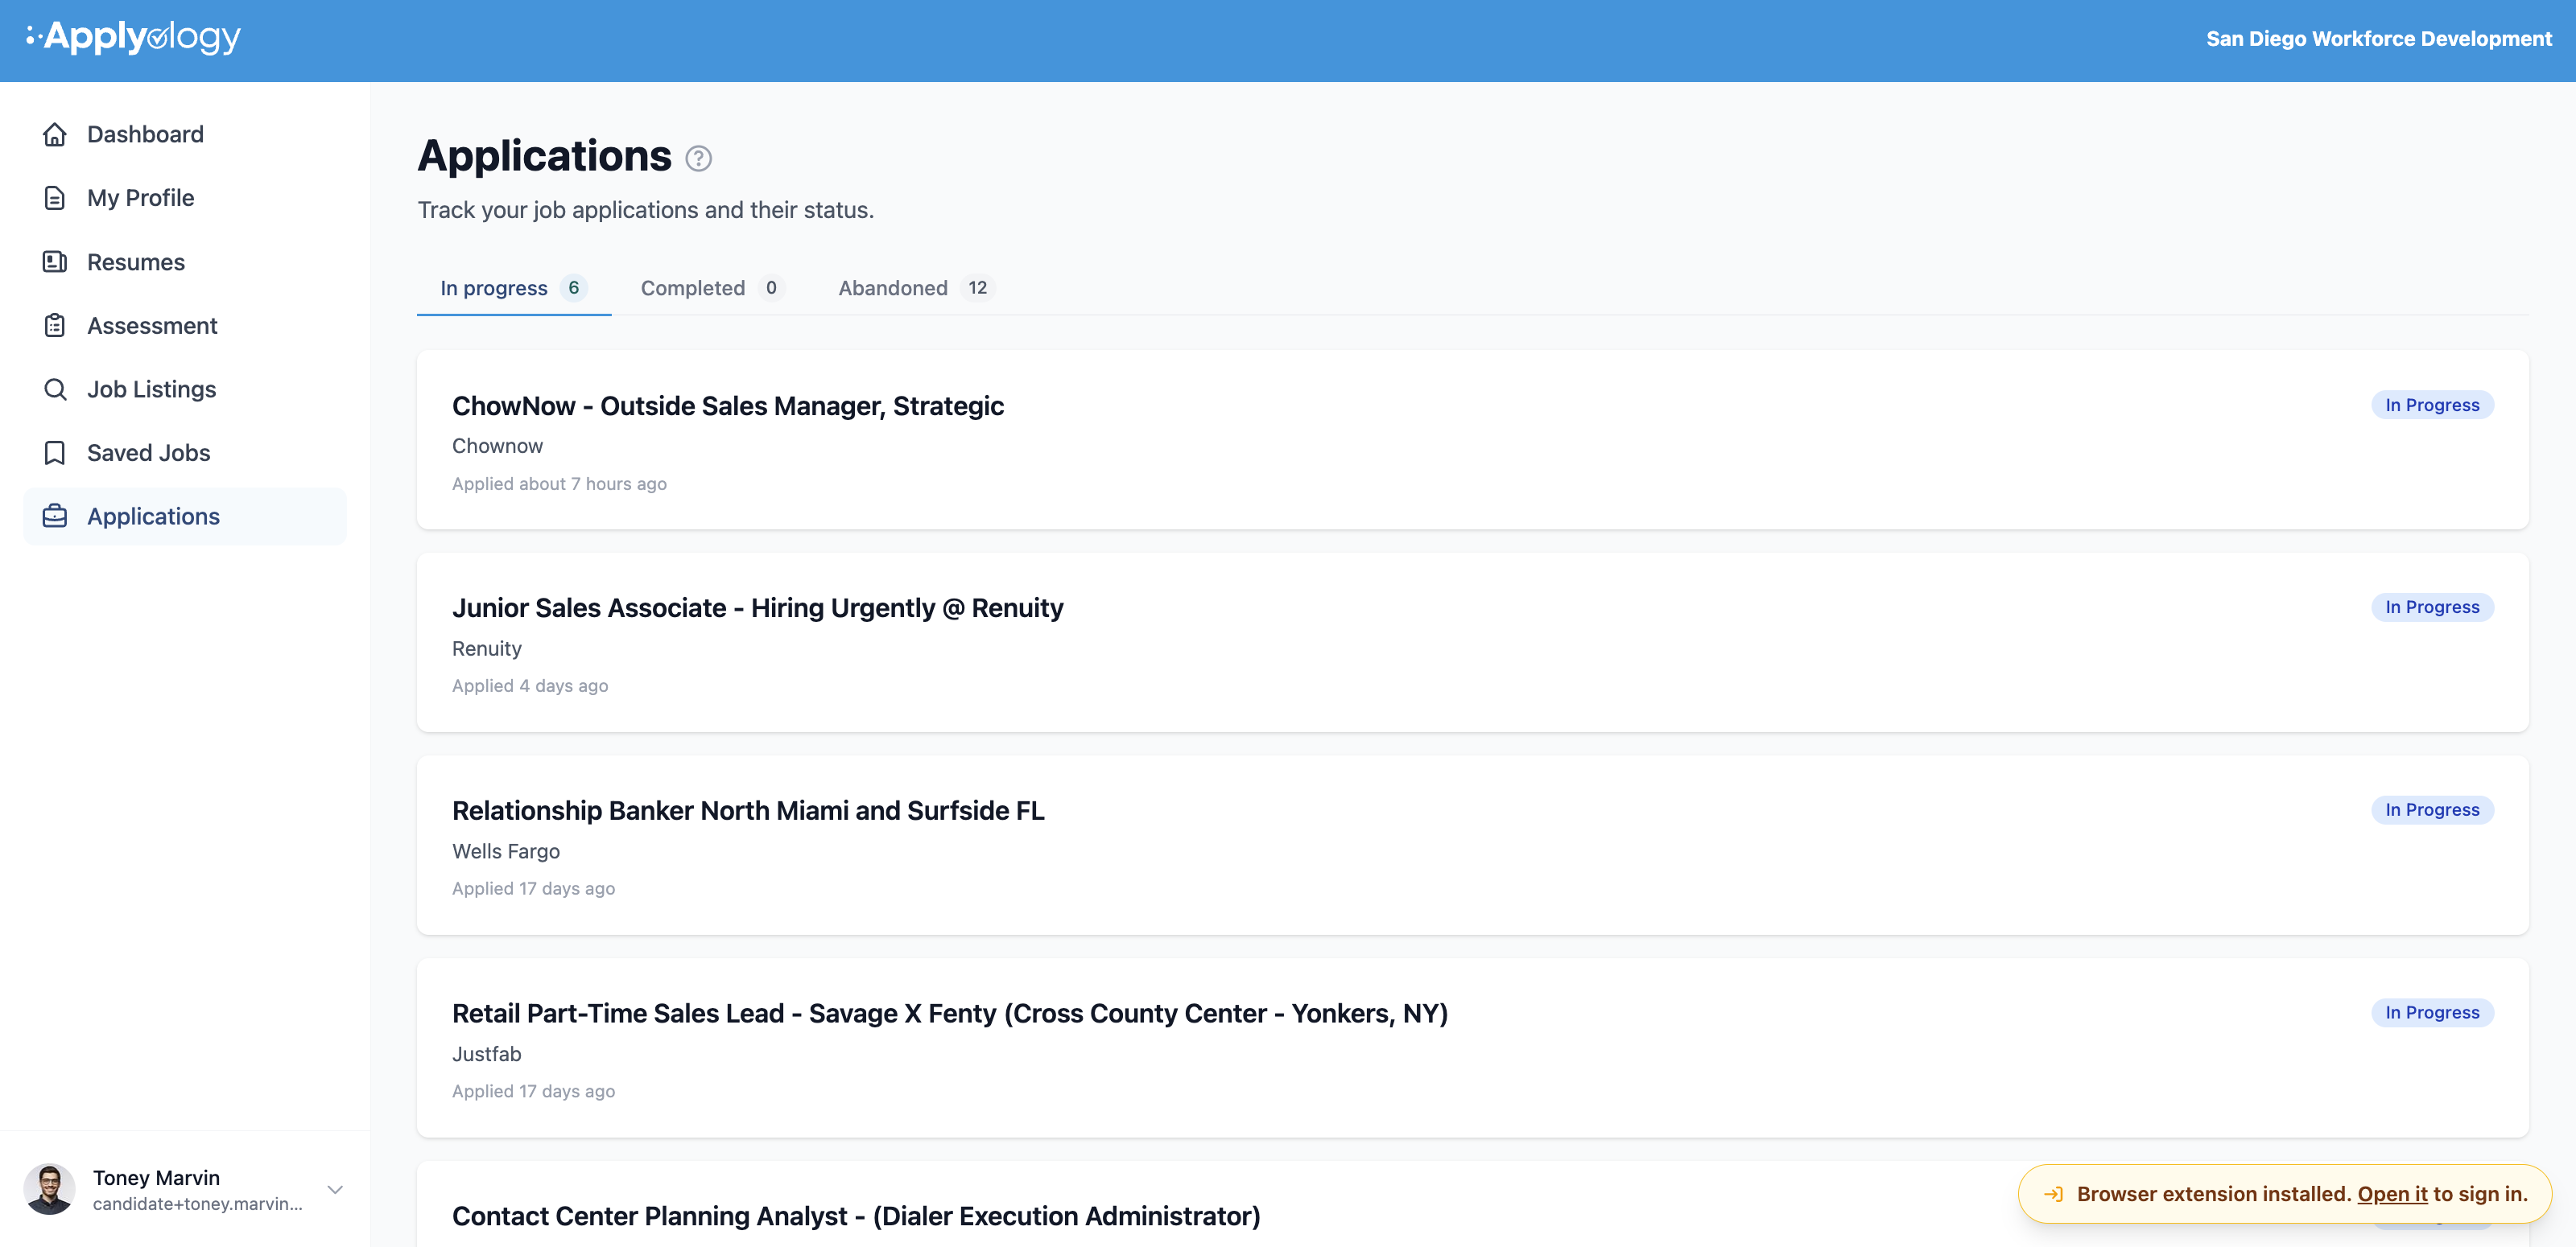2576x1247 pixels.
Task: Click the Assessment clipboard icon
Action: click(x=55, y=326)
